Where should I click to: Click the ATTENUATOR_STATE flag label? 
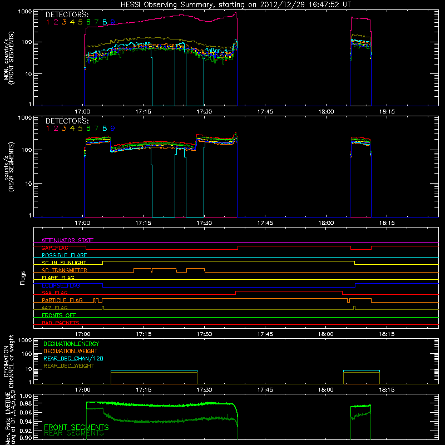point(67,240)
